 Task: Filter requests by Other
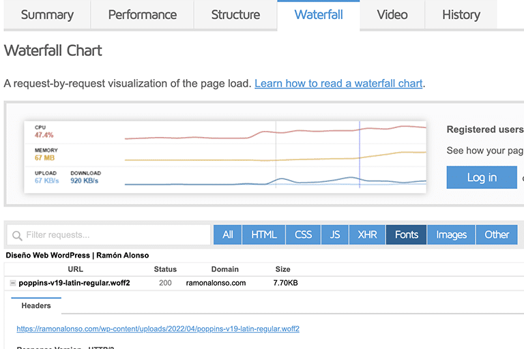pos(497,234)
